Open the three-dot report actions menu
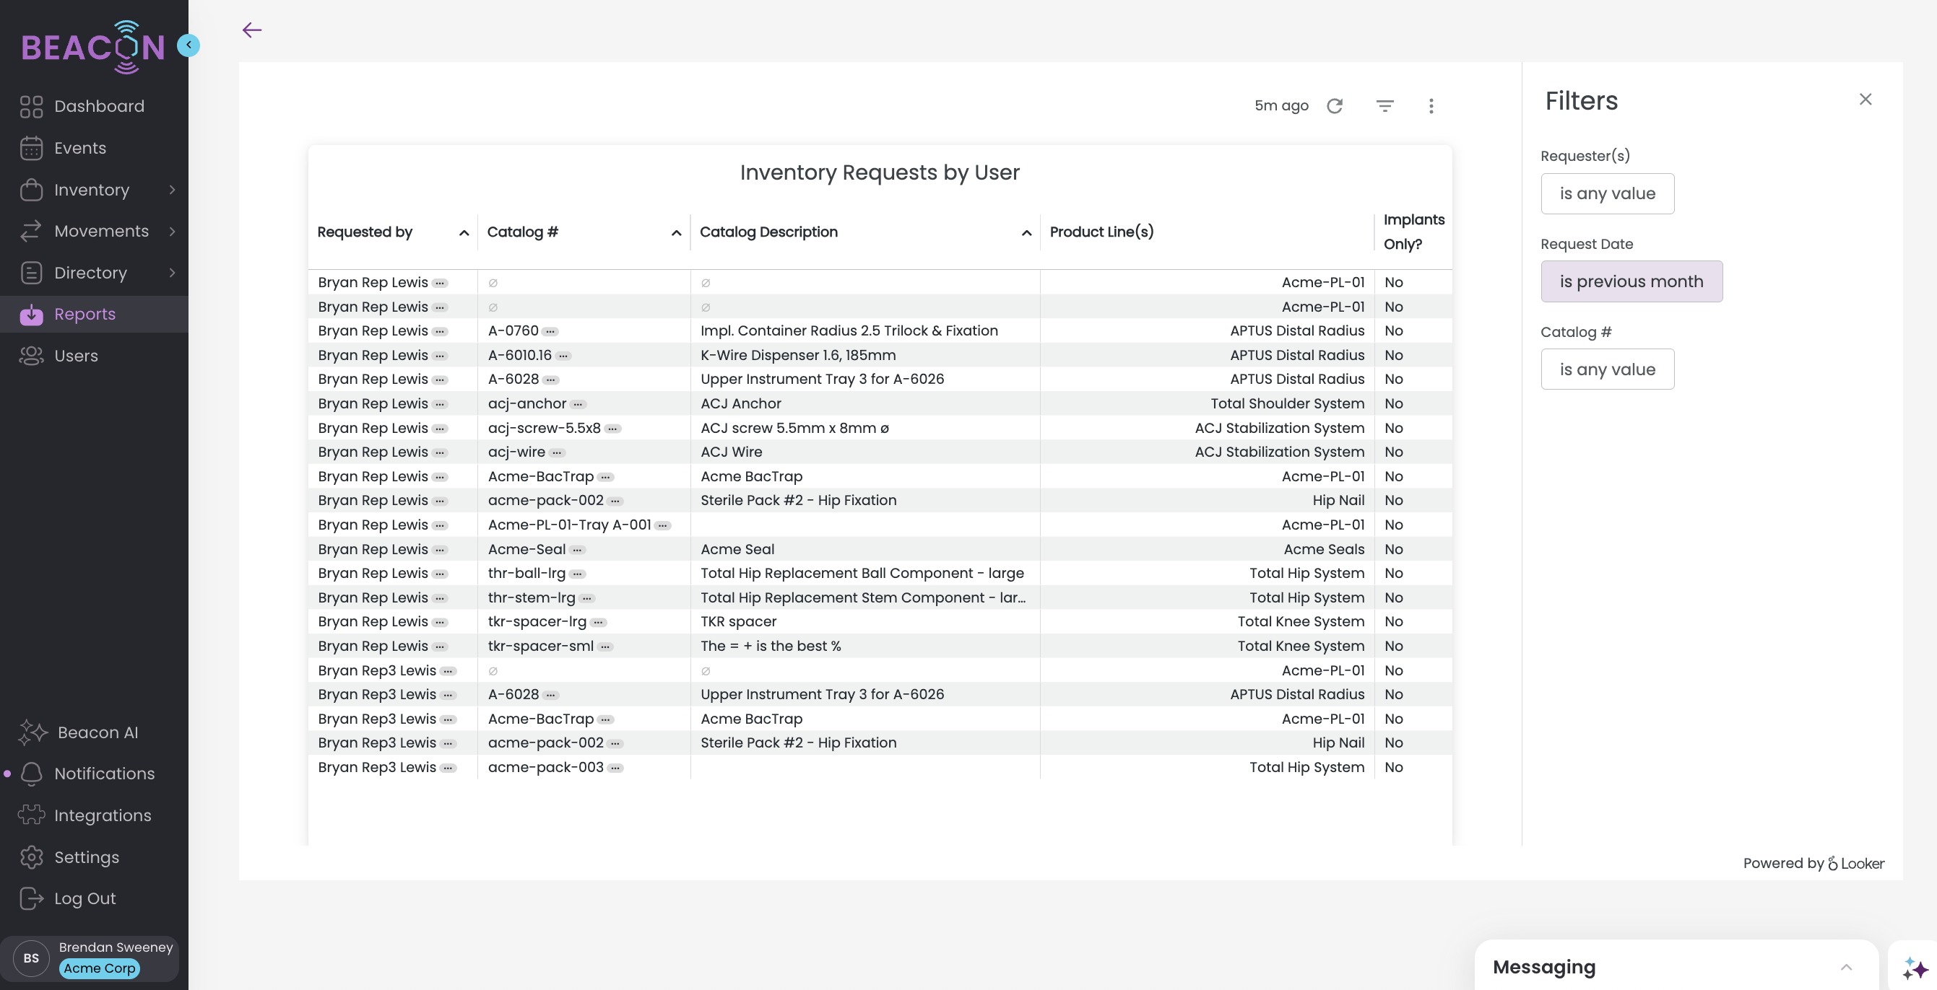 tap(1431, 106)
